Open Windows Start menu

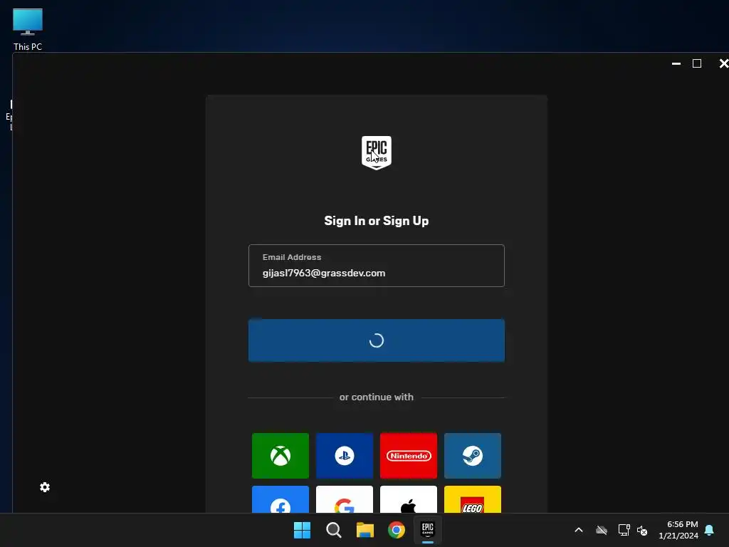point(302,530)
